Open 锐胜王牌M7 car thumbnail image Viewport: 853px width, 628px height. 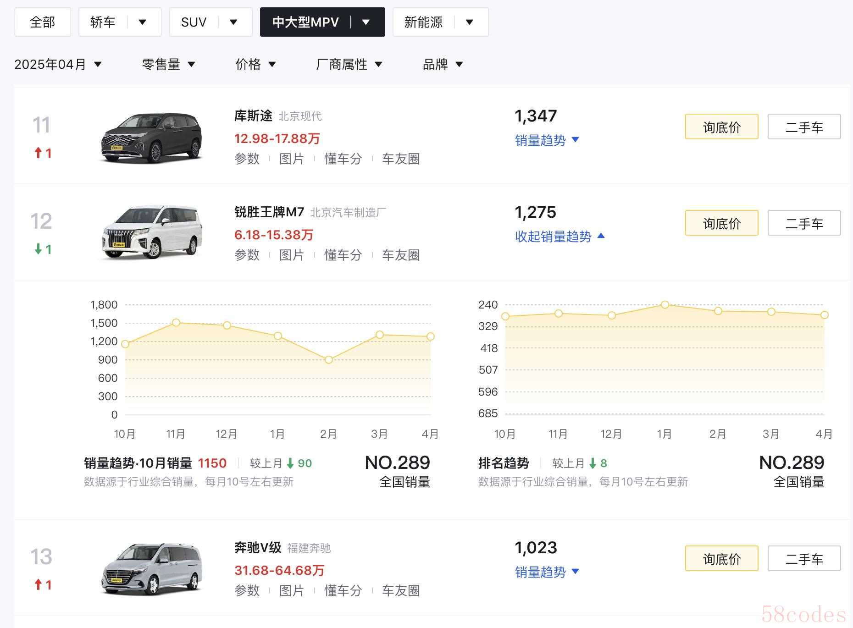(x=151, y=233)
